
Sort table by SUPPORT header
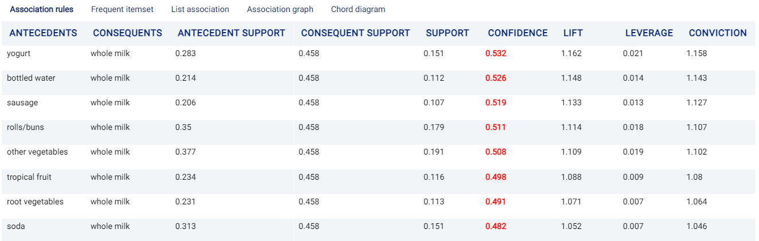click(x=447, y=33)
